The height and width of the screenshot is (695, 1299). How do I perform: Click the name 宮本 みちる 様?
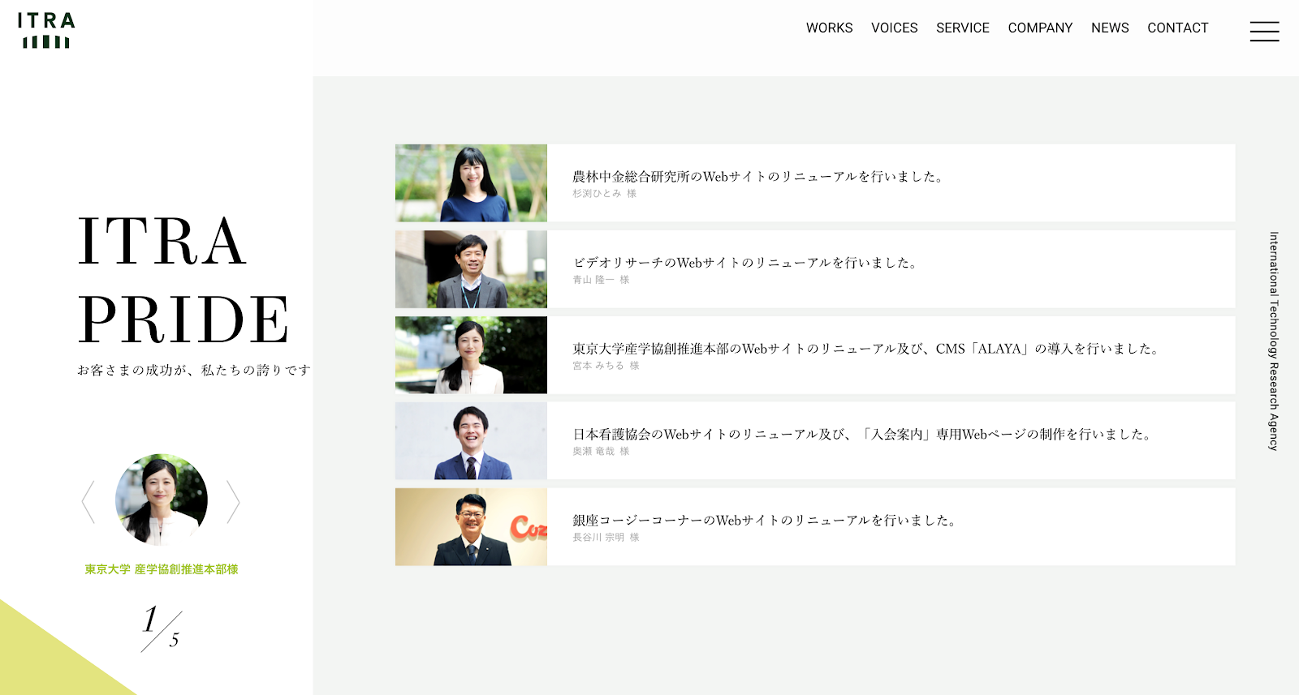pyautogui.click(x=606, y=366)
